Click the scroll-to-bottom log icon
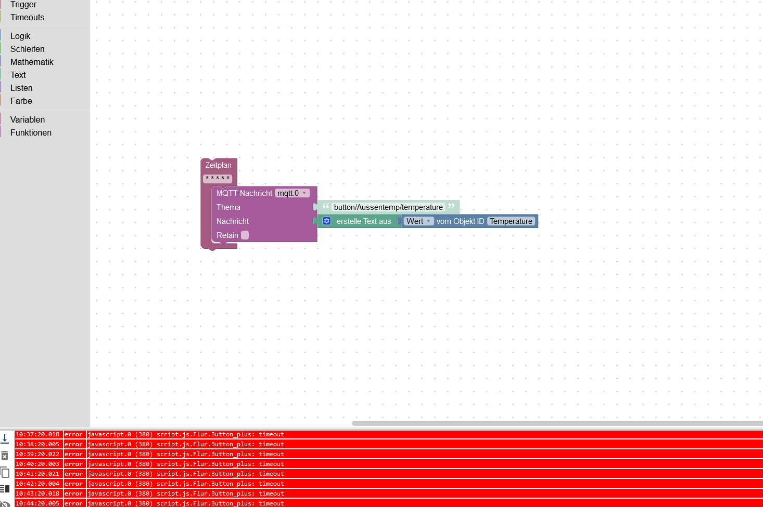 [x=5, y=439]
